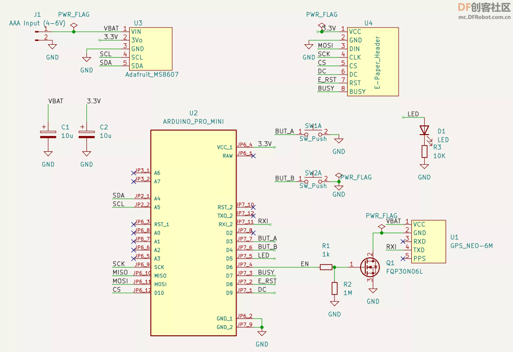Image resolution: width=513 pixels, height=352 pixels.
Task: Click the 'AAA Input (4-6V)' label
Action: coord(38,23)
